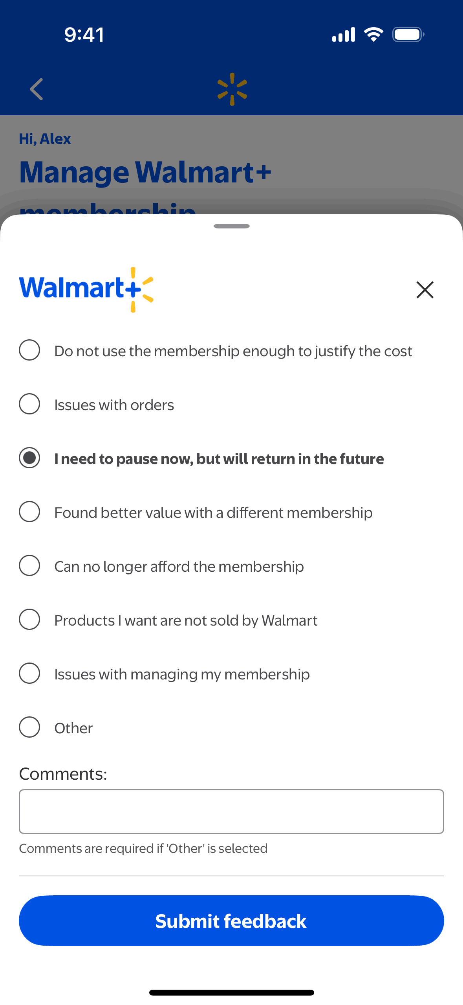463x1005 pixels.
Task: Select 'Issues with orders' radio button
Action: coord(29,404)
